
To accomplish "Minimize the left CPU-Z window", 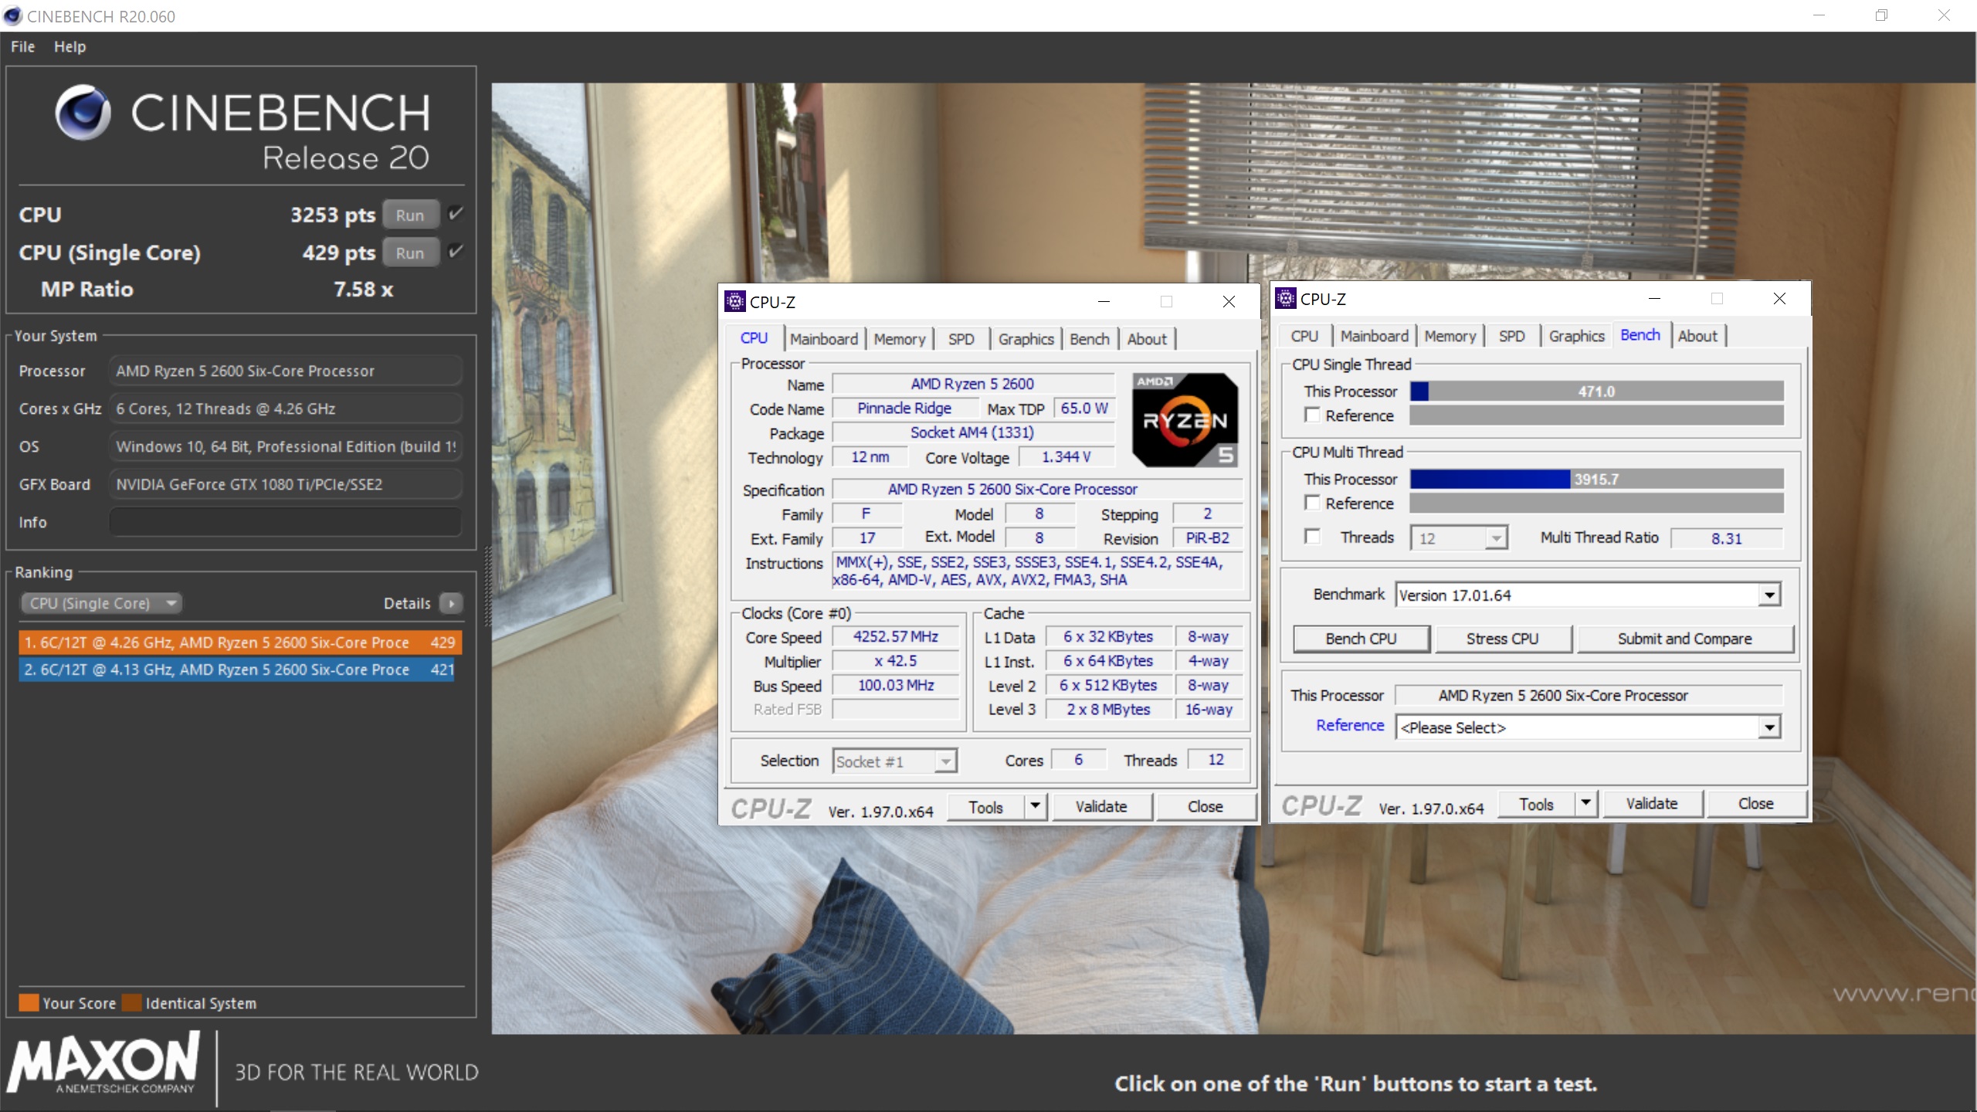I will [1104, 301].
